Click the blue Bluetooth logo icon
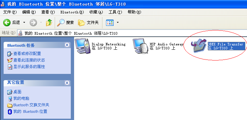 coord(10,112)
